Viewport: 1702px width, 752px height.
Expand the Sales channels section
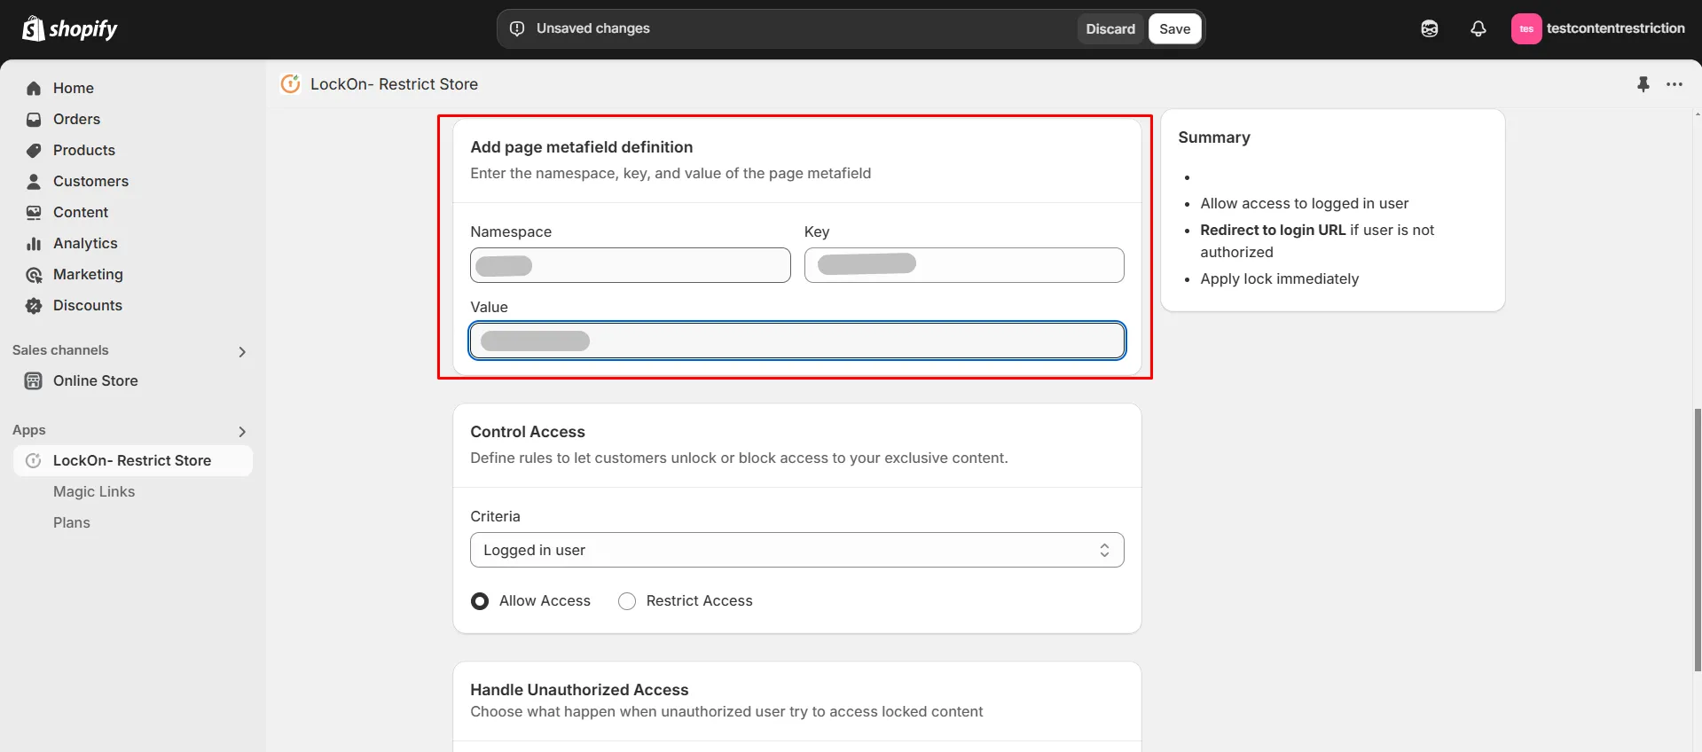pyautogui.click(x=242, y=351)
